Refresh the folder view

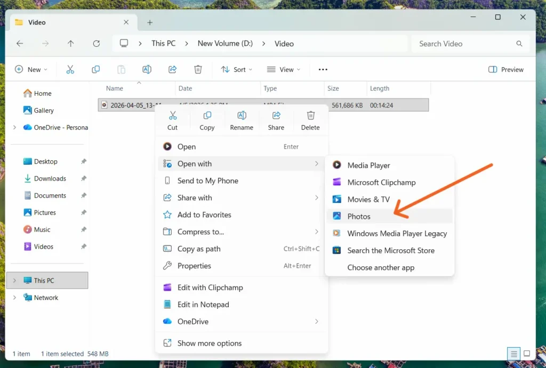click(97, 43)
